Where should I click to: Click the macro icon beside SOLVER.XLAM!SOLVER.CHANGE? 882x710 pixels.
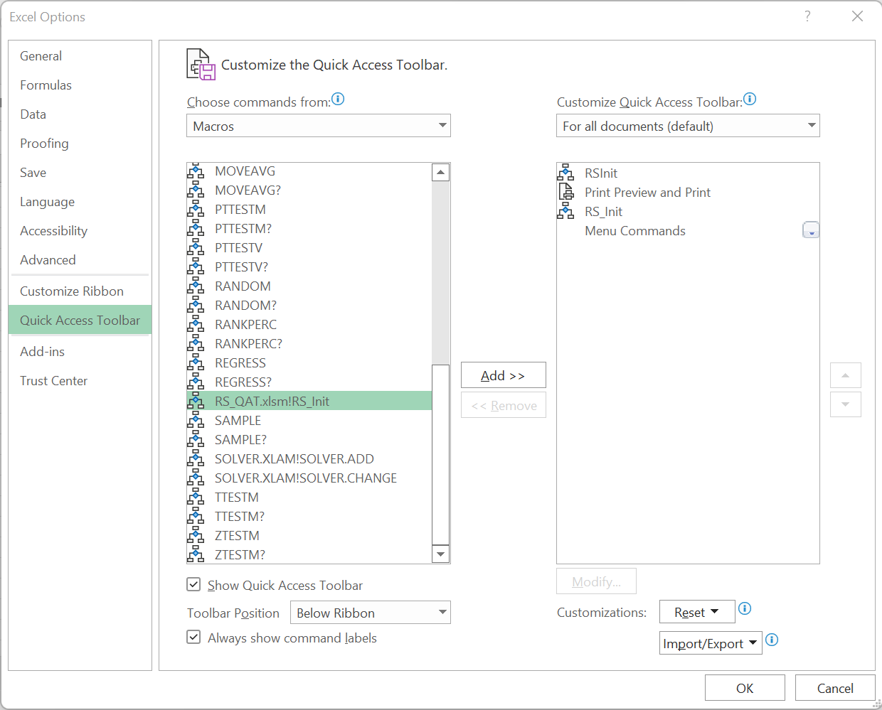pyautogui.click(x=195, y=478)
